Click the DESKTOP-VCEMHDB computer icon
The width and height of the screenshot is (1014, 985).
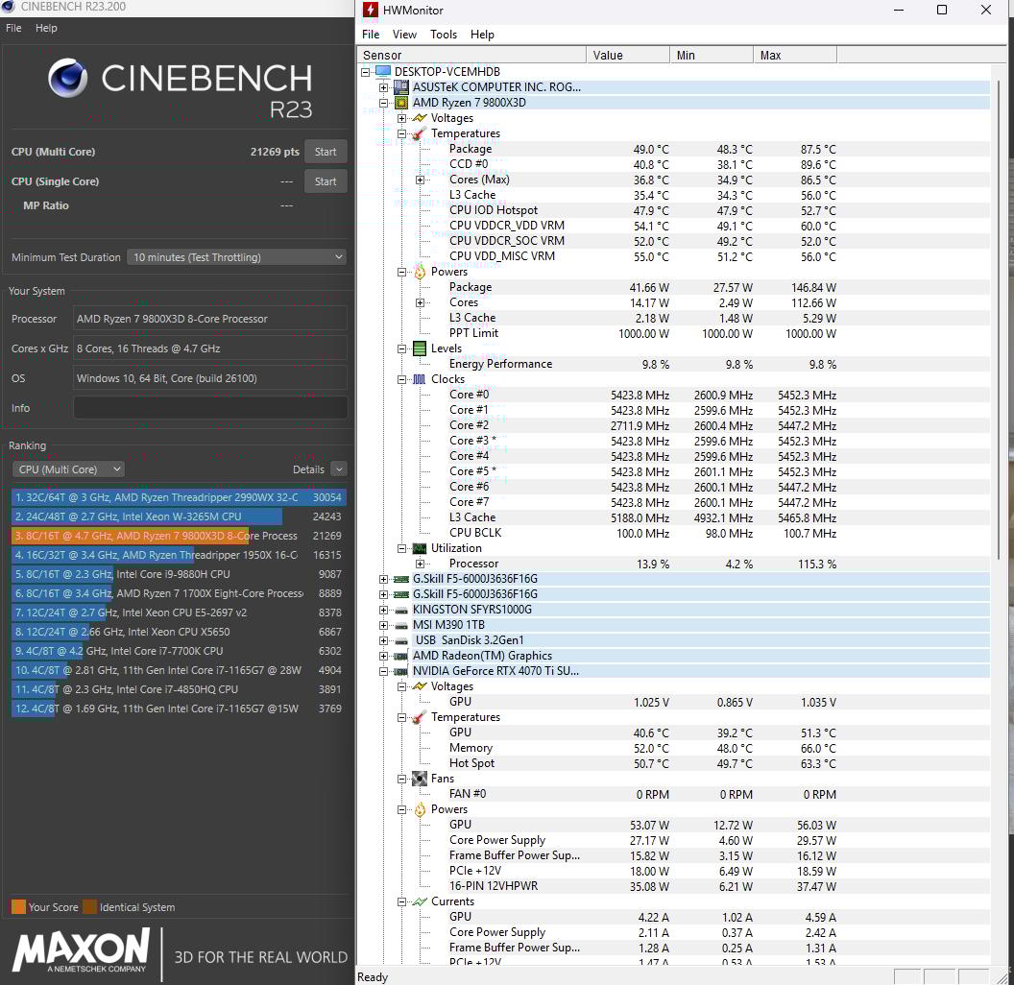383,72
